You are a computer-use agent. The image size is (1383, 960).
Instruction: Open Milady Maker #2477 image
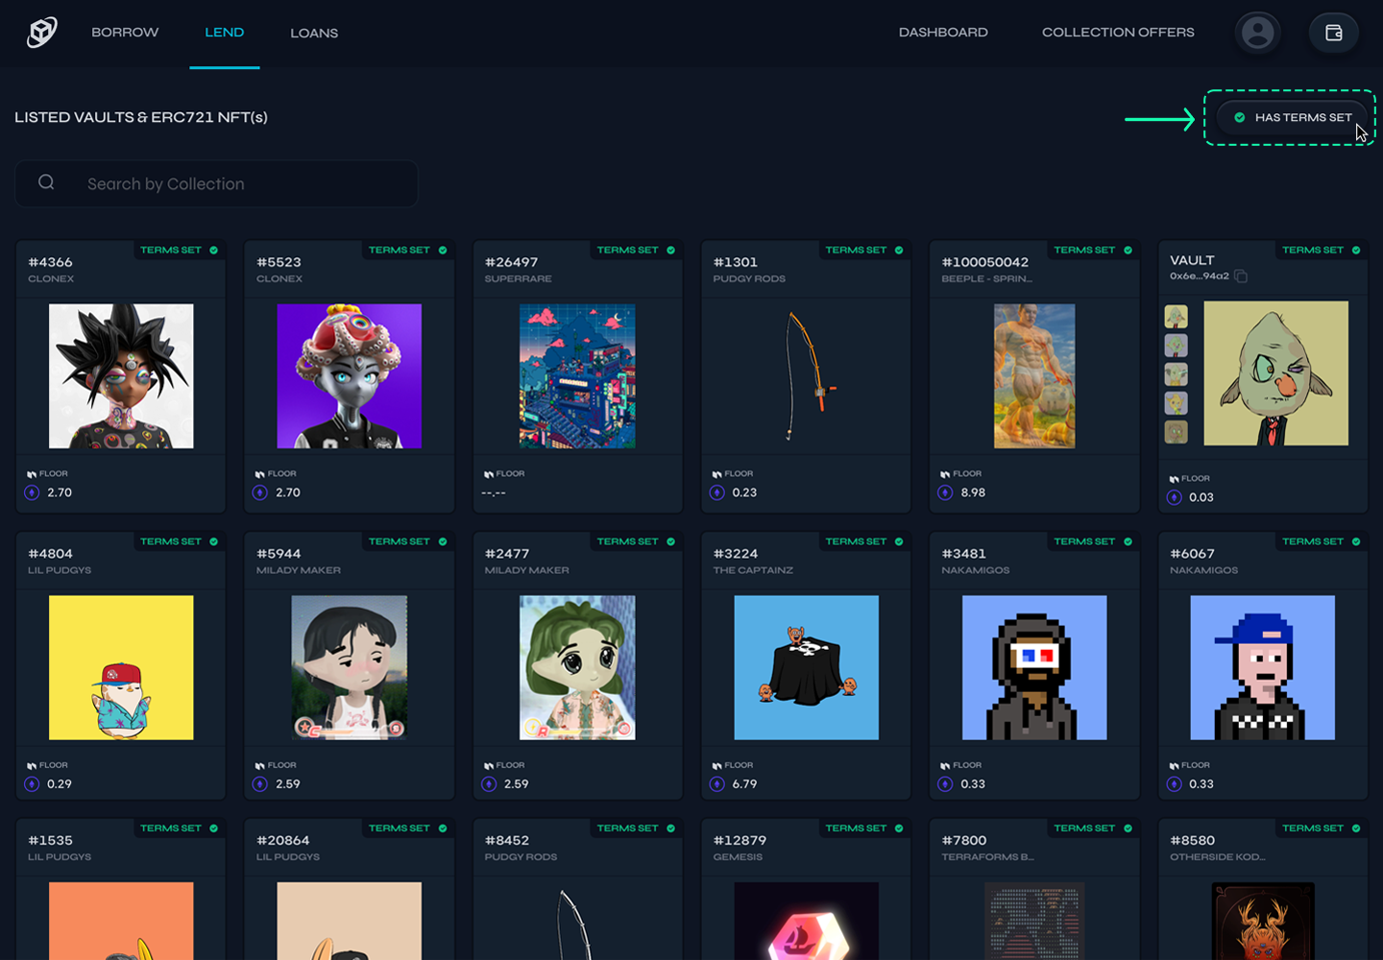pos(577,668)
